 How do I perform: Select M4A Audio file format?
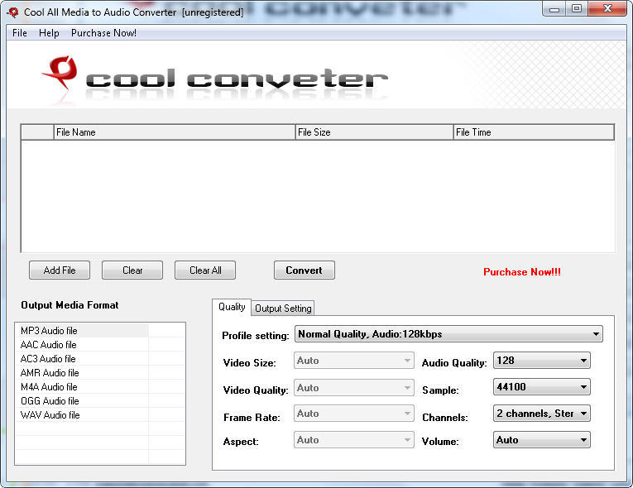coord(82,387)
